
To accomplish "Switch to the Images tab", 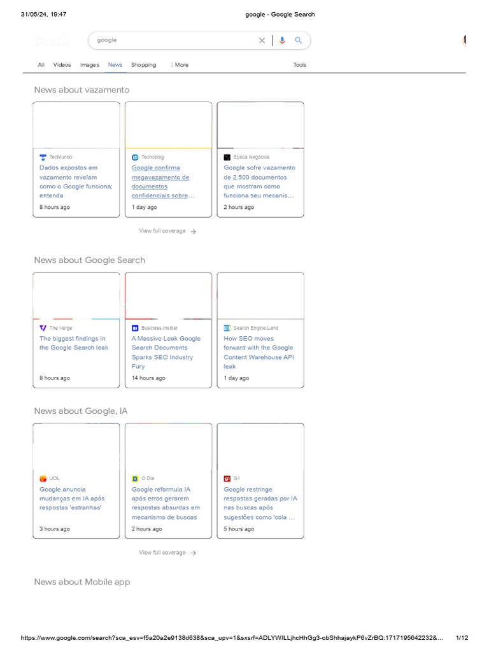I will coord(90,65).
